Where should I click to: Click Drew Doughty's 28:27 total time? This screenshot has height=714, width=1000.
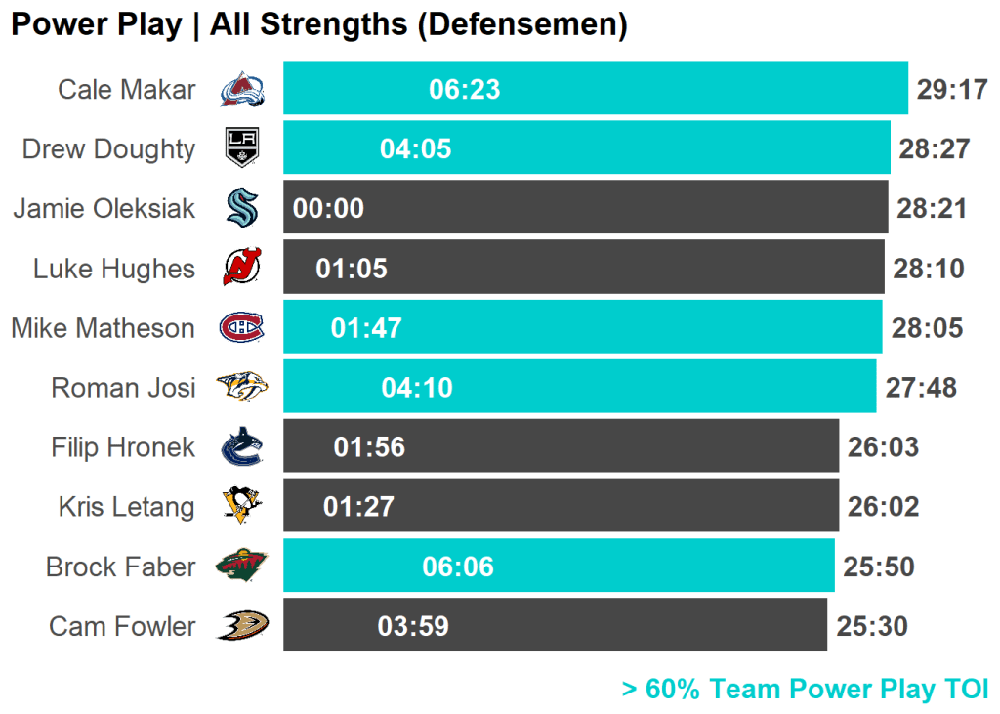point(935,148)
